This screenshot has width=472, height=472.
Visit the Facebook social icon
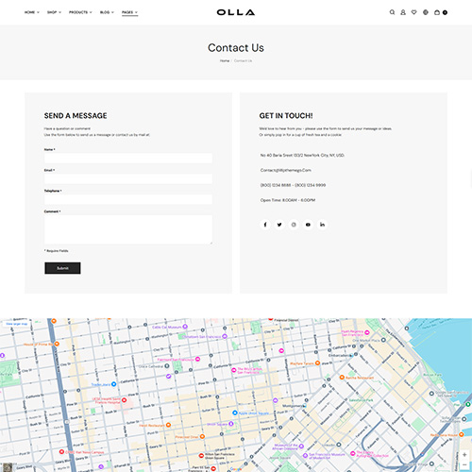click(x=265, y=225)
